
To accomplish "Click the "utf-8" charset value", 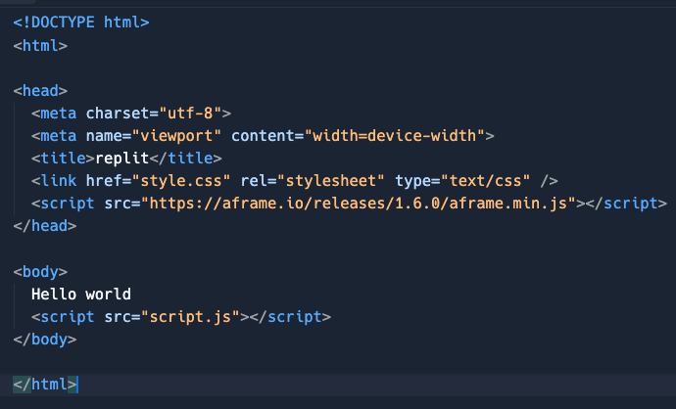I will [x=190, y=114].
